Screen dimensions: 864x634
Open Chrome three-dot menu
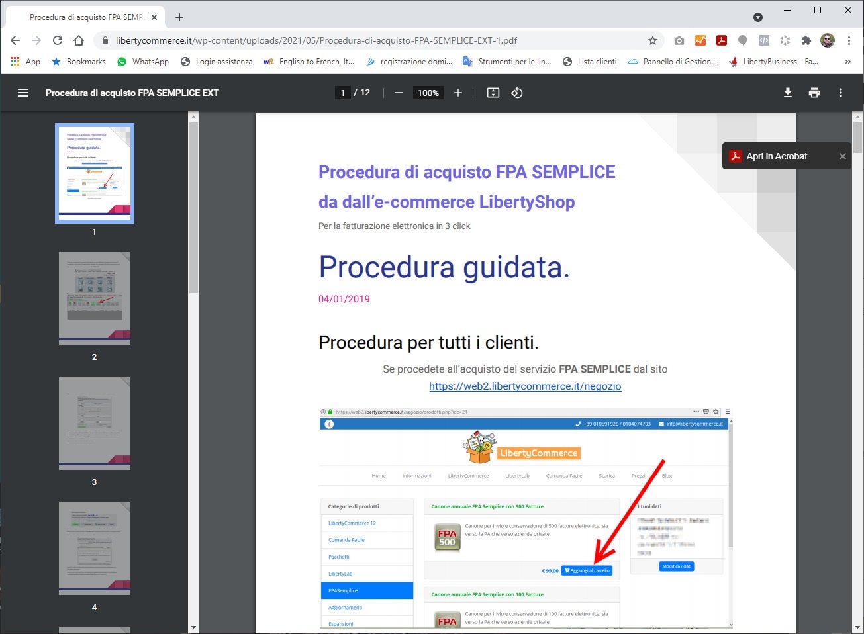(x=849, y=40)
